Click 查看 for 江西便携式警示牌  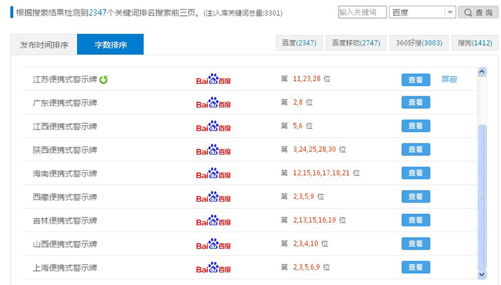(416, 126)
